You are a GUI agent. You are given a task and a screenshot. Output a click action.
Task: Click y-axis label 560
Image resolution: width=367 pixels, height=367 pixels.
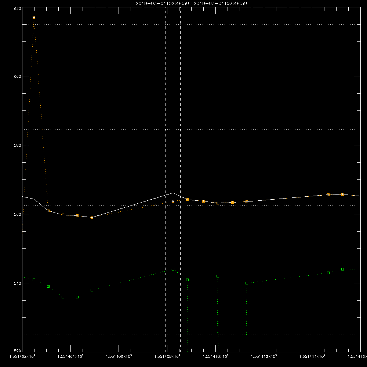(x=18, y=214)
